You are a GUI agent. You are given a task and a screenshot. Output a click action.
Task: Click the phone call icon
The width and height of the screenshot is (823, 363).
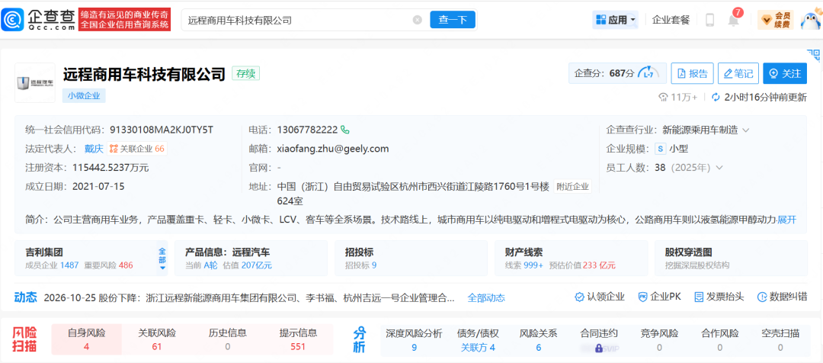(345, 129)
